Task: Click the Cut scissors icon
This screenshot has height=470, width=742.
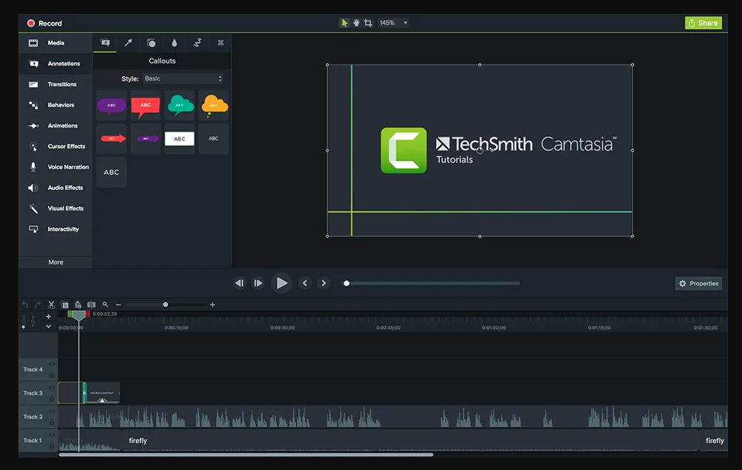Action: pyautogui.click(x=51, y=304)
